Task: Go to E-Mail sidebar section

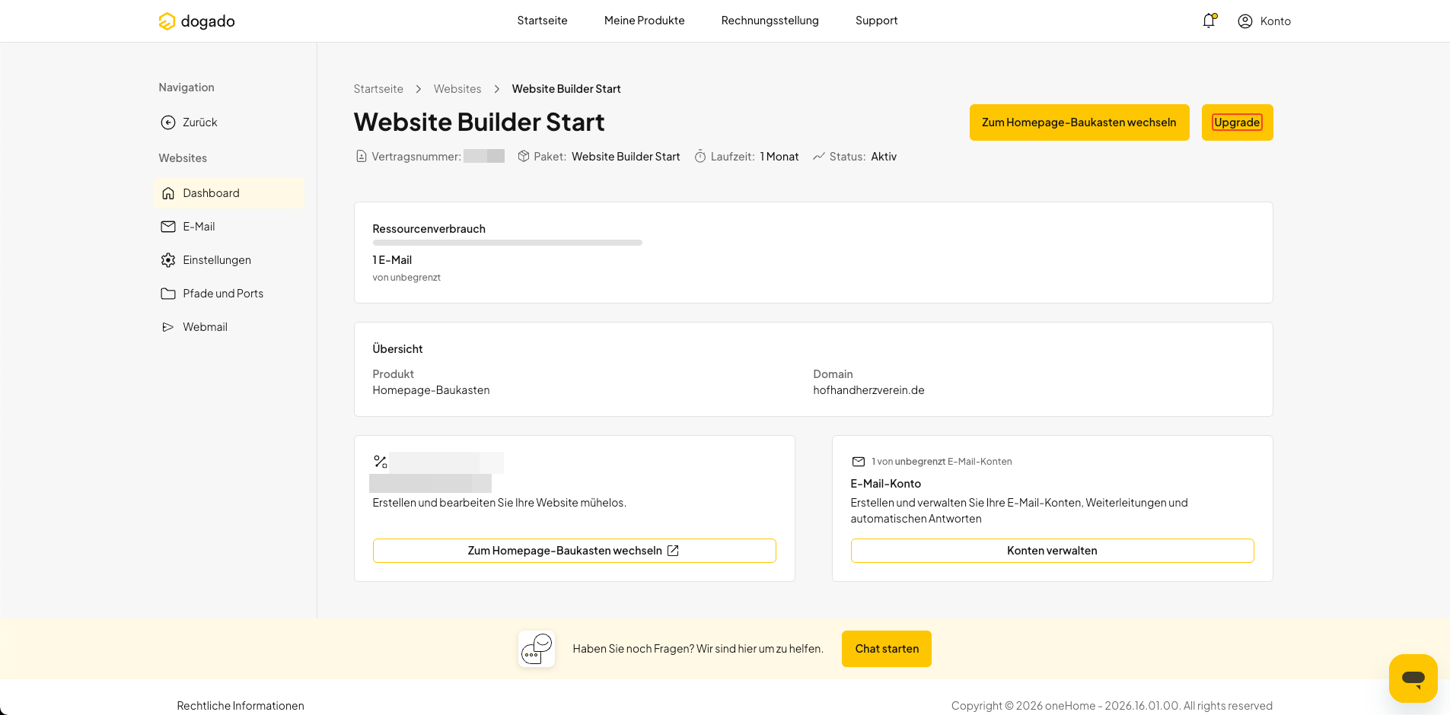Action: click(228, 227)
